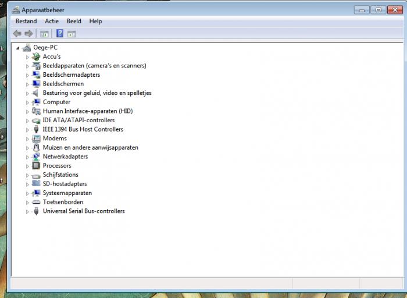Click the Modems phone icon

[36, 139]
